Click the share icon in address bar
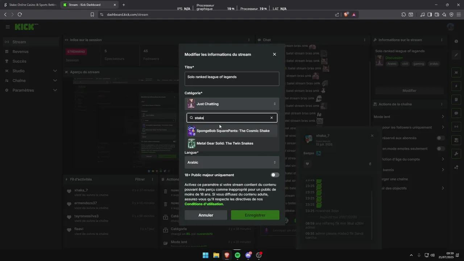 point(337,14)
